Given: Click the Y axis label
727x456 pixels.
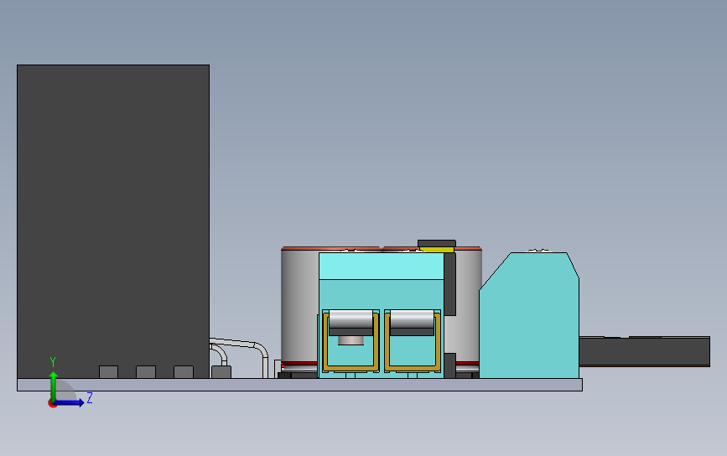Looking at the screenshot, I should coord(53,362).
